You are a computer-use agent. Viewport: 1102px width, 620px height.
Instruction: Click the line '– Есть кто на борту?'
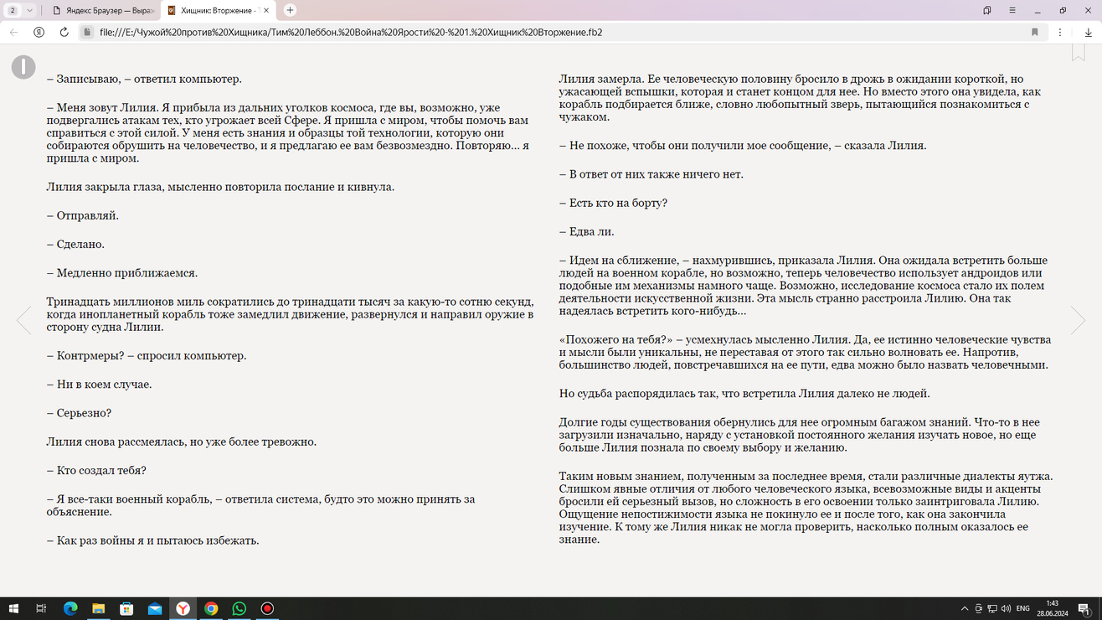pyautogui.click(x=613, y=203)
